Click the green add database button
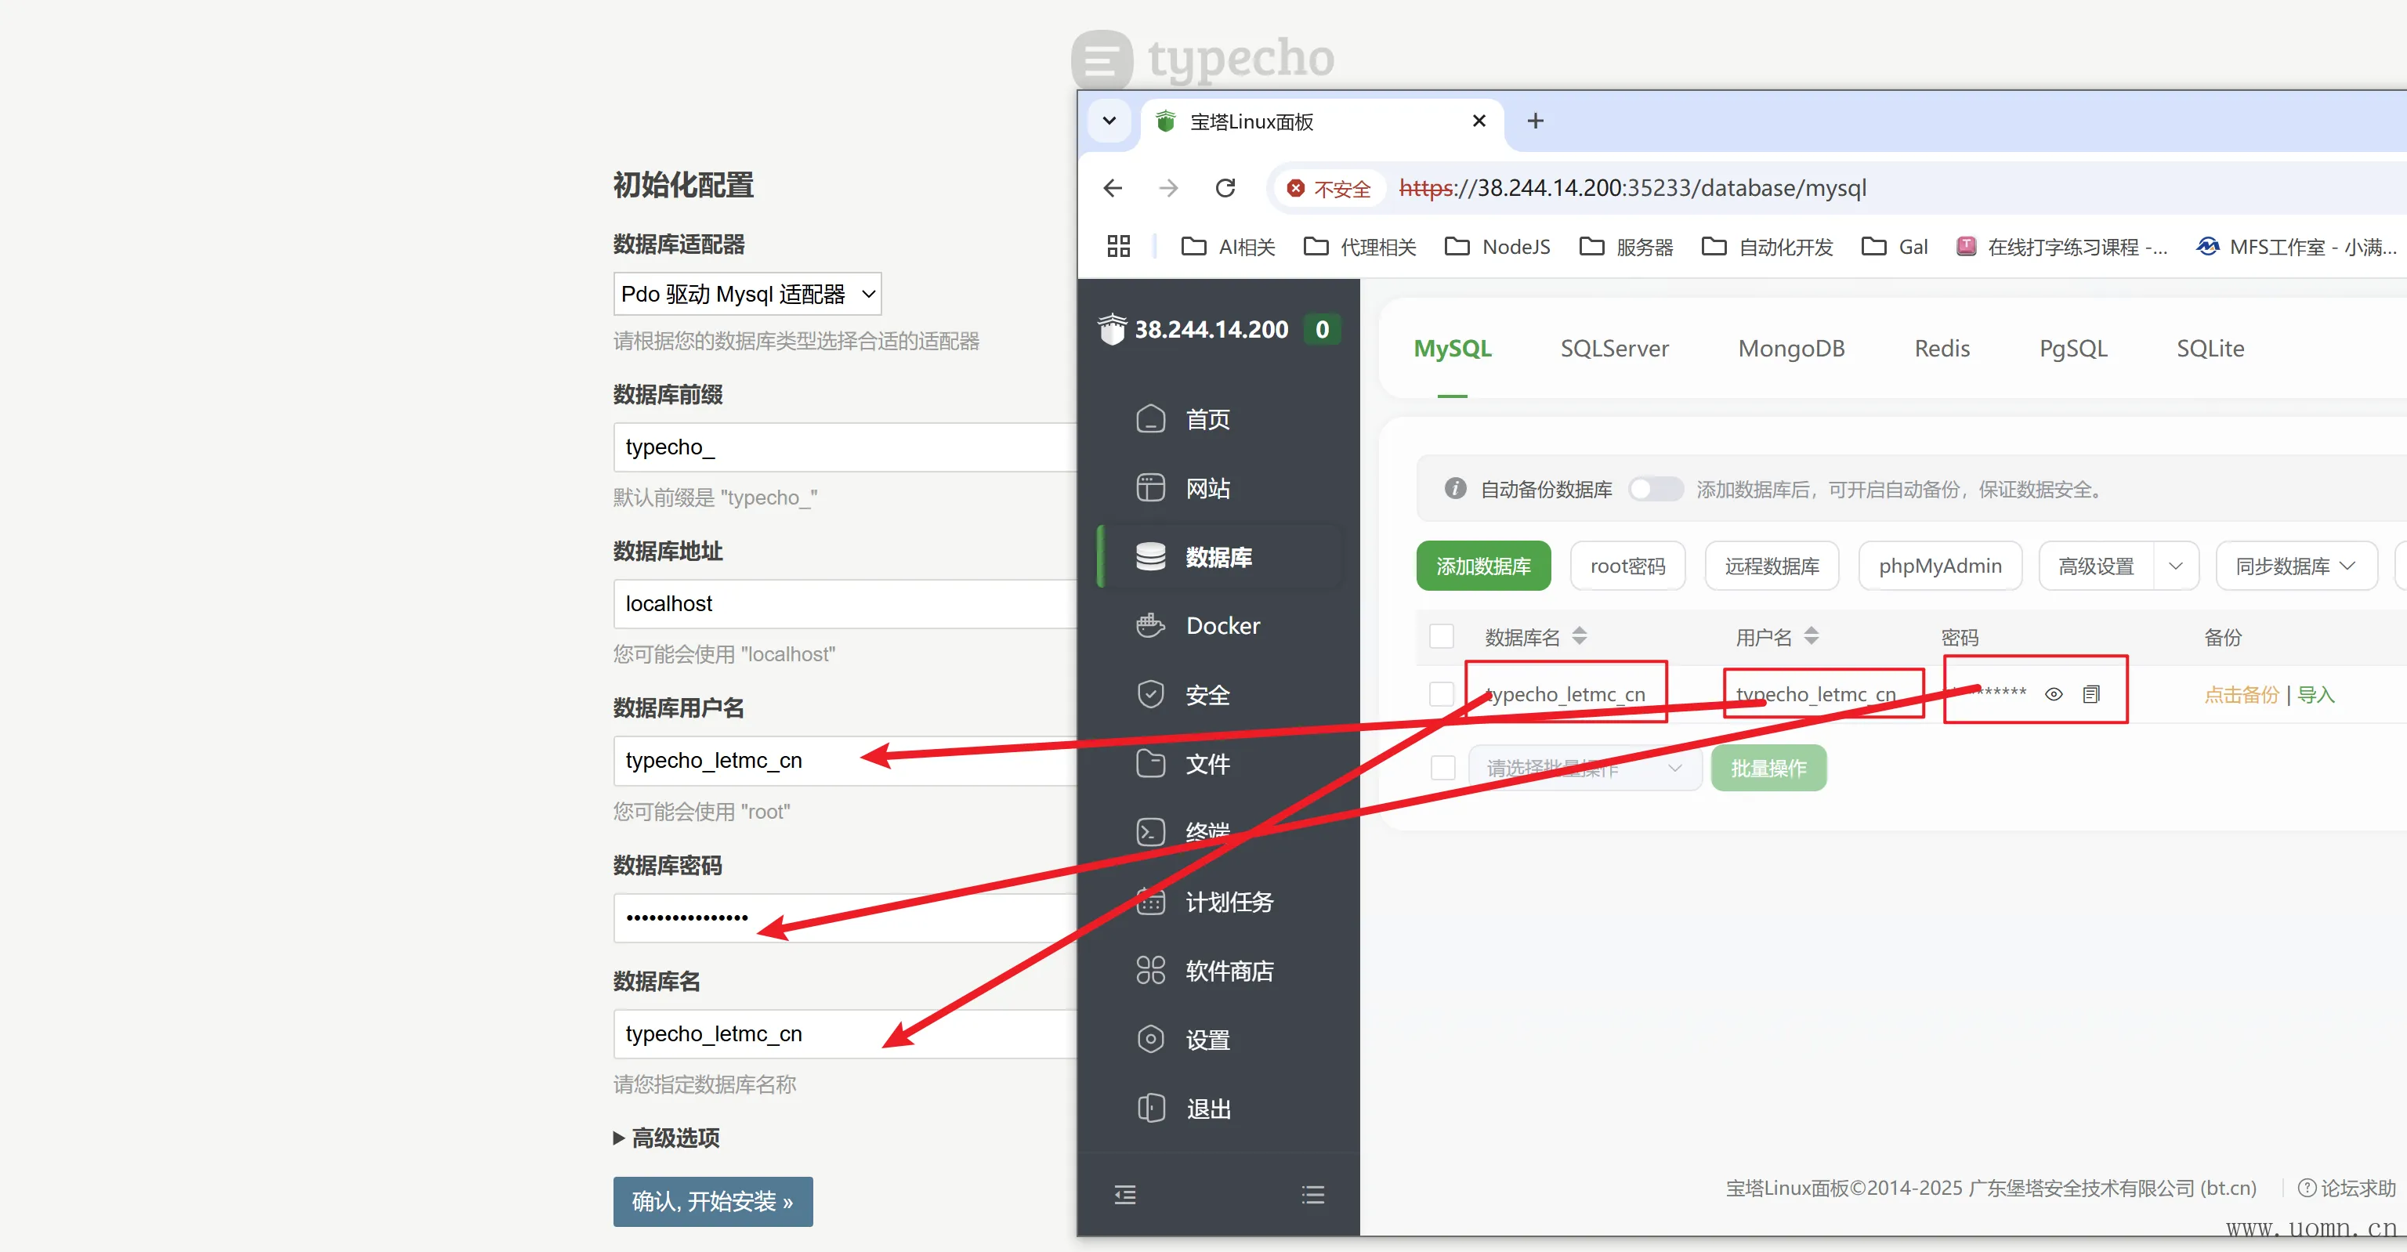2407x1252 pixels. (x=1483, y=566)
